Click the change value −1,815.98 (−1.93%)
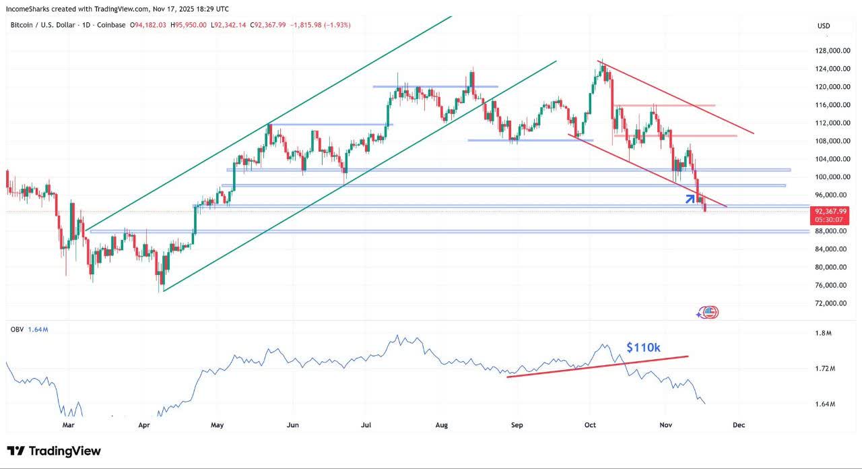This screenshot has height=469, width=862. click(320, 25)
